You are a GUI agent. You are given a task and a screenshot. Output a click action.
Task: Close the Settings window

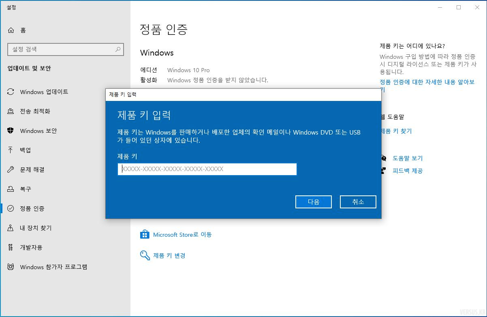coord(477,7)
